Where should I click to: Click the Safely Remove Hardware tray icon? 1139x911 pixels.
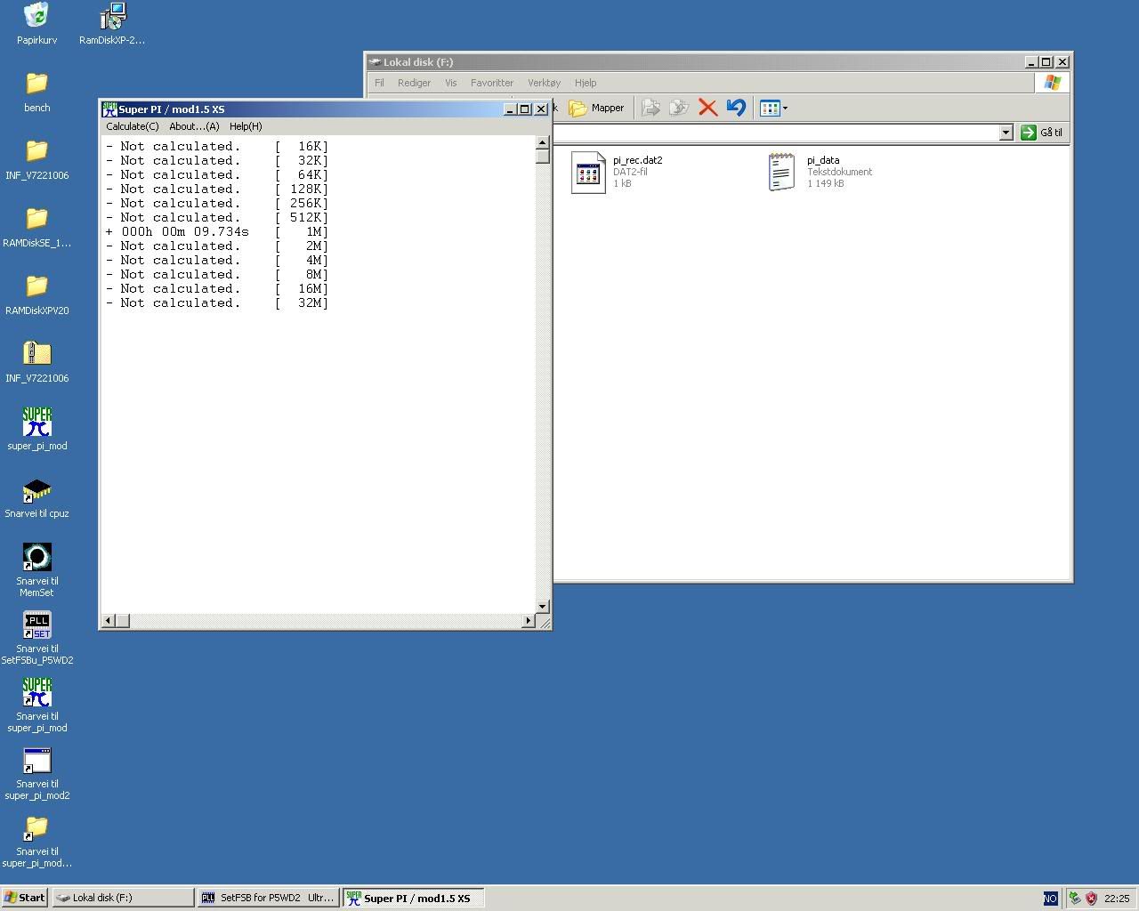click(x=1075, y=899)
